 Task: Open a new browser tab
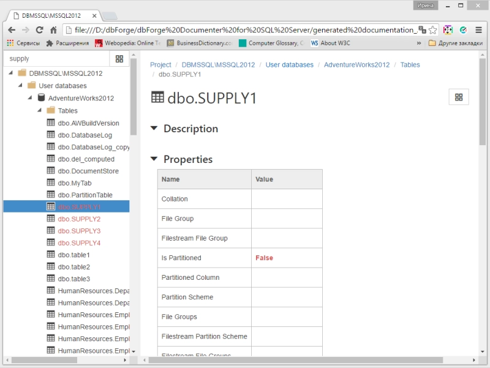tap(110, 15)
